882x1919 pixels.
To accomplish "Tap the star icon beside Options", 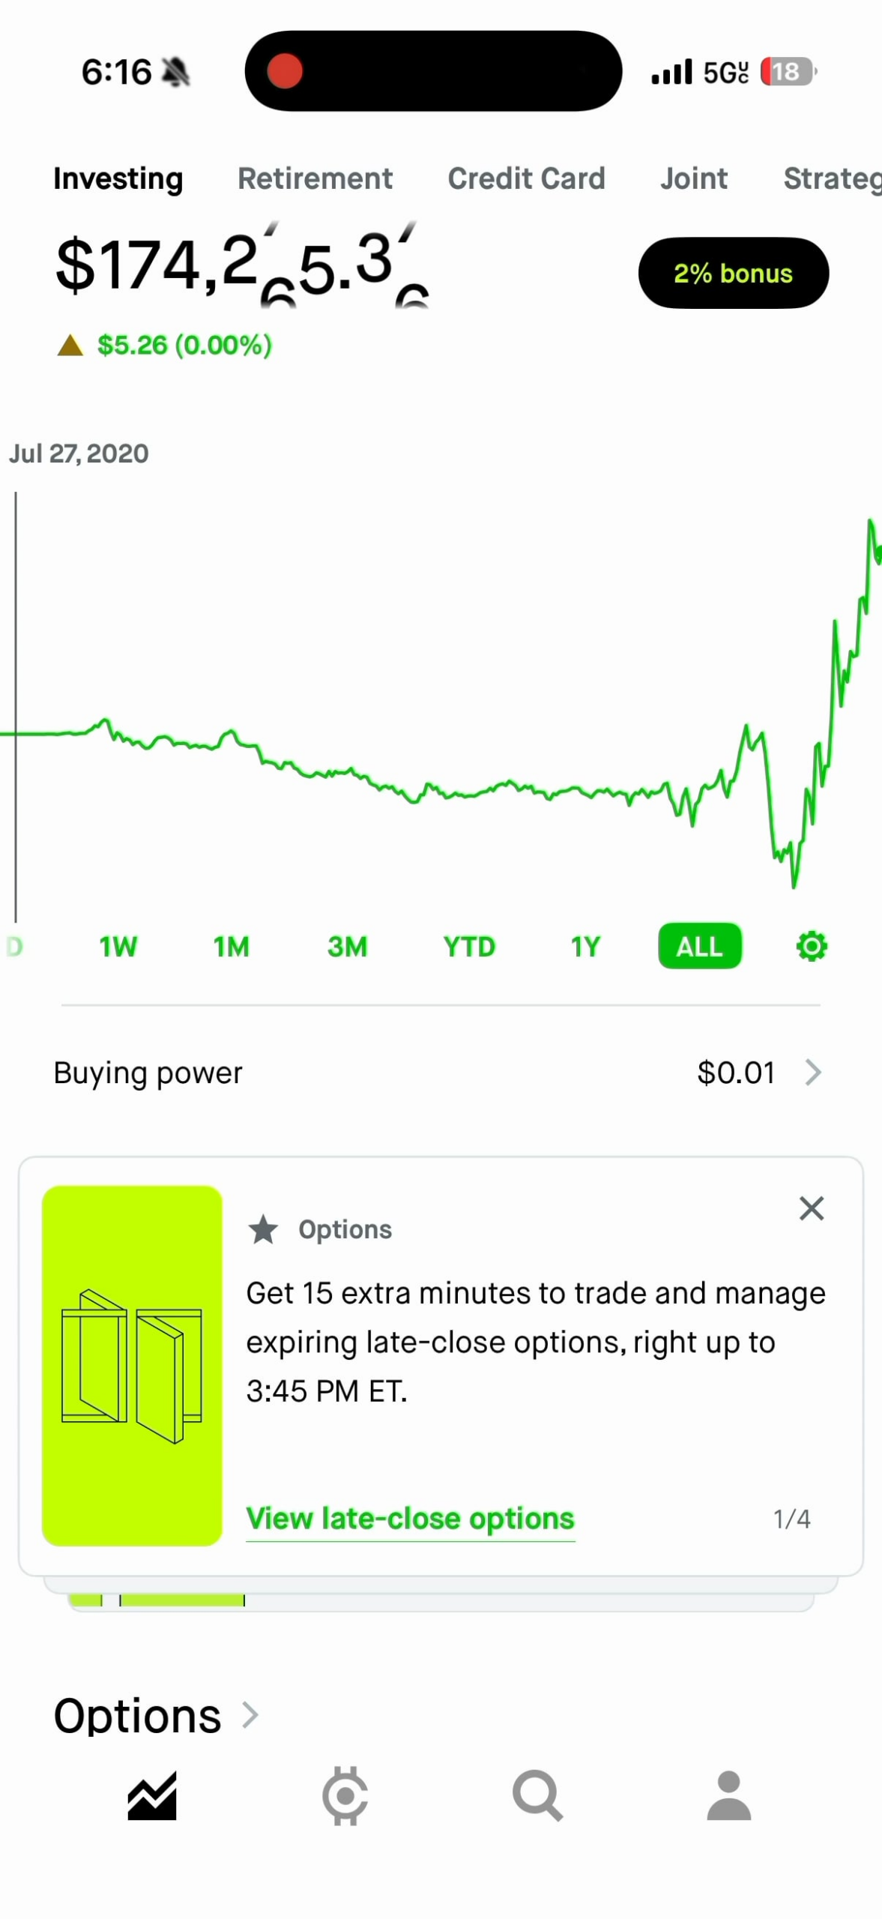I will coord(263,1230).
